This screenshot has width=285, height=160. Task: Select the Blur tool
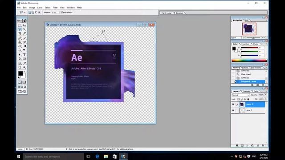(20, 50)
